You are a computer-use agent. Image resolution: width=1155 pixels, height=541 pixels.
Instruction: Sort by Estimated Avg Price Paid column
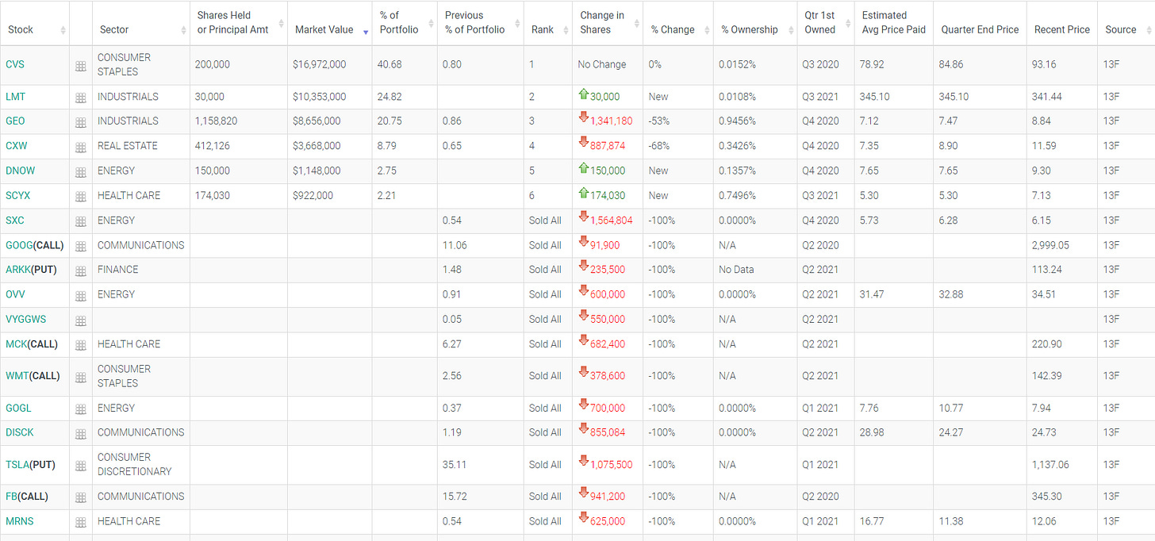(893, 22)
